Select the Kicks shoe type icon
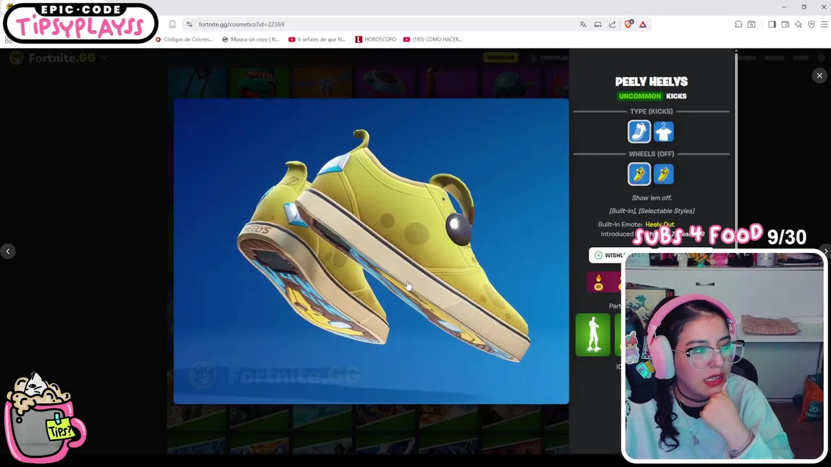This screenshot has width=831, height=467. pos(639,132)
